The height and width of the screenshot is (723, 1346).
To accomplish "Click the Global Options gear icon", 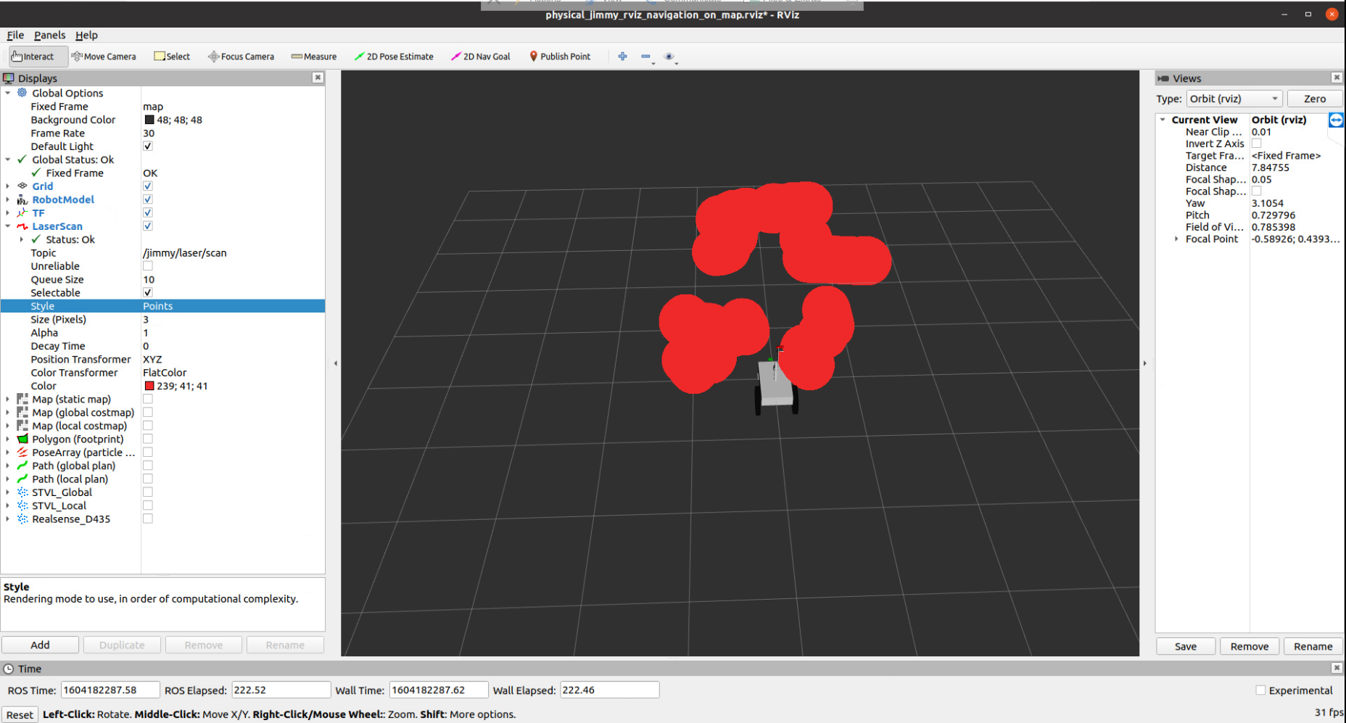I will point(22,93).
